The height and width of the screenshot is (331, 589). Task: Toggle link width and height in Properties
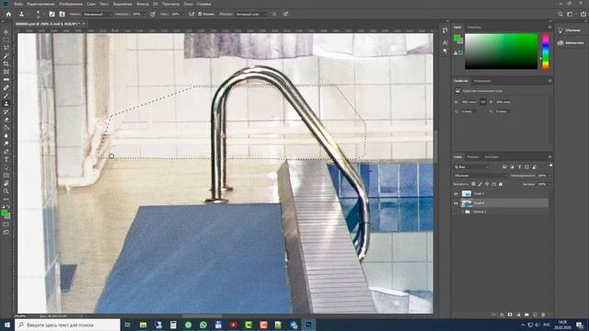[x=483, y=102]
